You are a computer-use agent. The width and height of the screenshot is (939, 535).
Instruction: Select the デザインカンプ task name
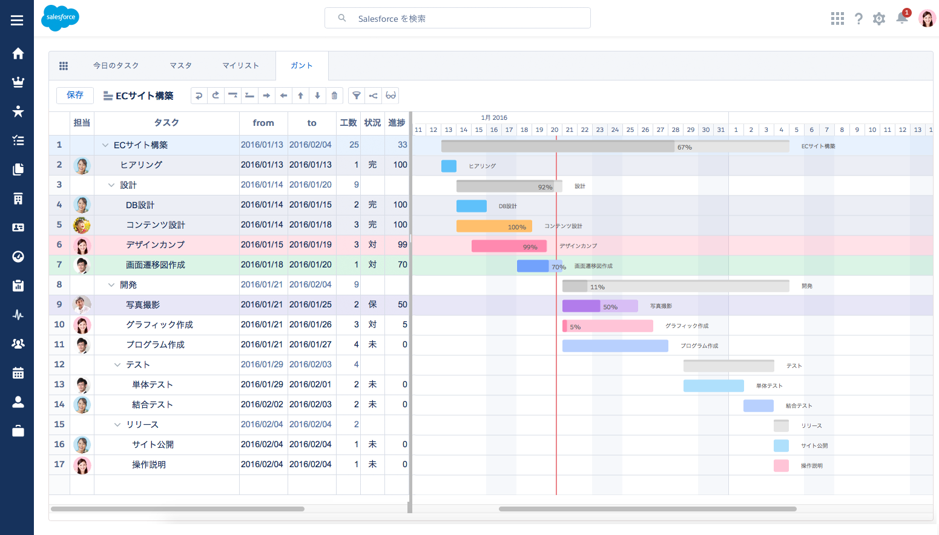(x=156, y=245)
